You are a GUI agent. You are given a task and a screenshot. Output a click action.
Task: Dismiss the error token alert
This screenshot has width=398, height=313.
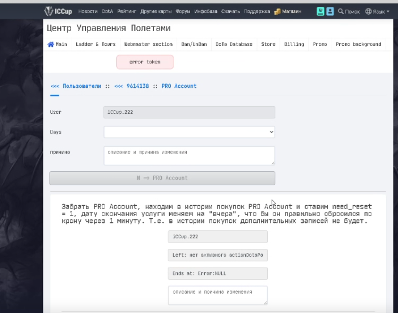point(145,62)
